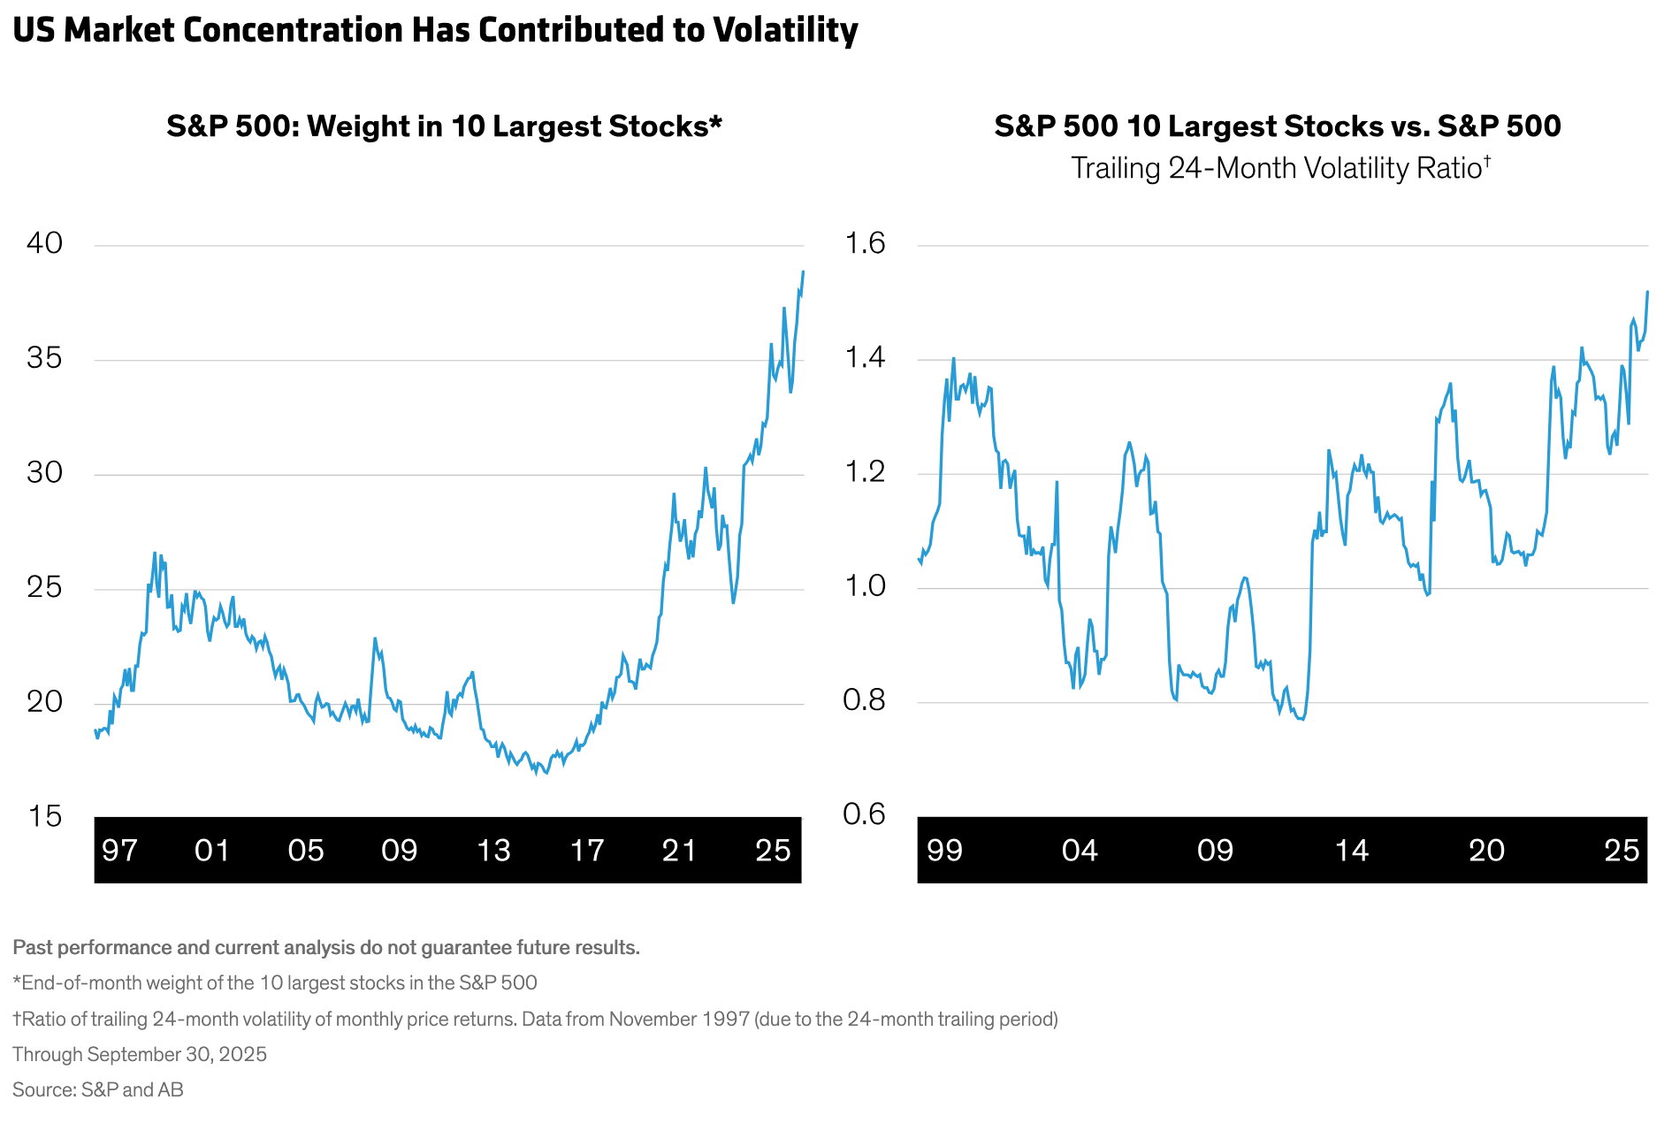Select the Trailing 24-Month Volatility Ratio subtitle
The height and width of the screenshot is (1123, 1664).
tap(1280, 168)
